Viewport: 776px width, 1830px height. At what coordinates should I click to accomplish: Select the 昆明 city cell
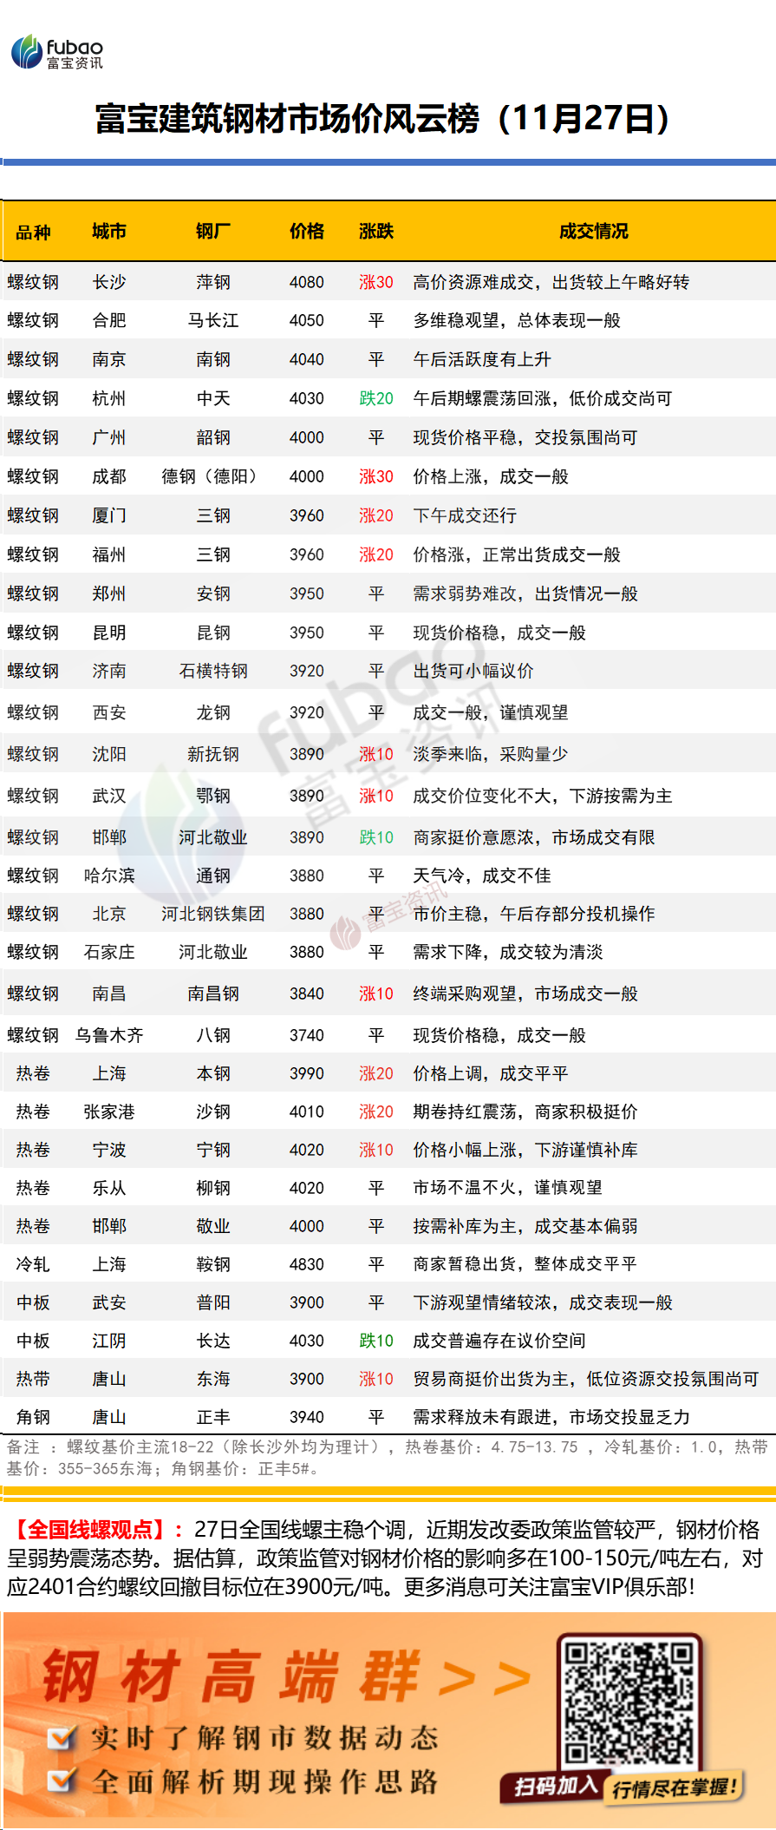[x=109, y=633]
